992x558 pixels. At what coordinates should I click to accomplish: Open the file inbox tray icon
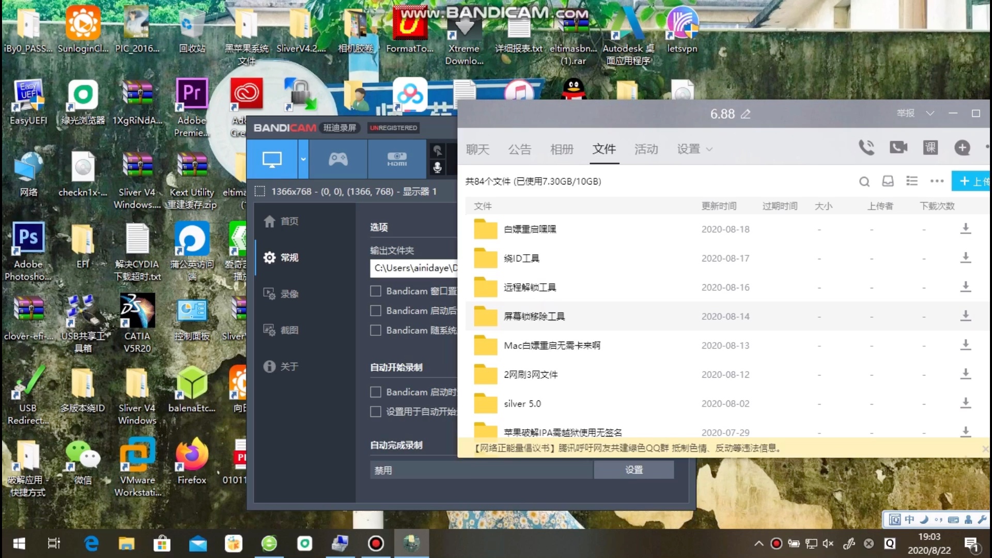(888, 181)
